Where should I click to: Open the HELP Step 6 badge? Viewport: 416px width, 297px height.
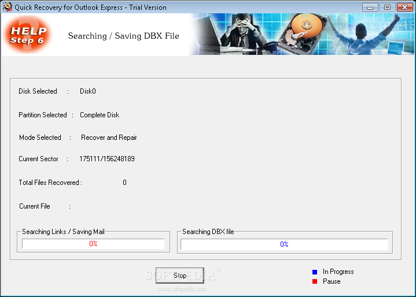click(x=28, y=35)
